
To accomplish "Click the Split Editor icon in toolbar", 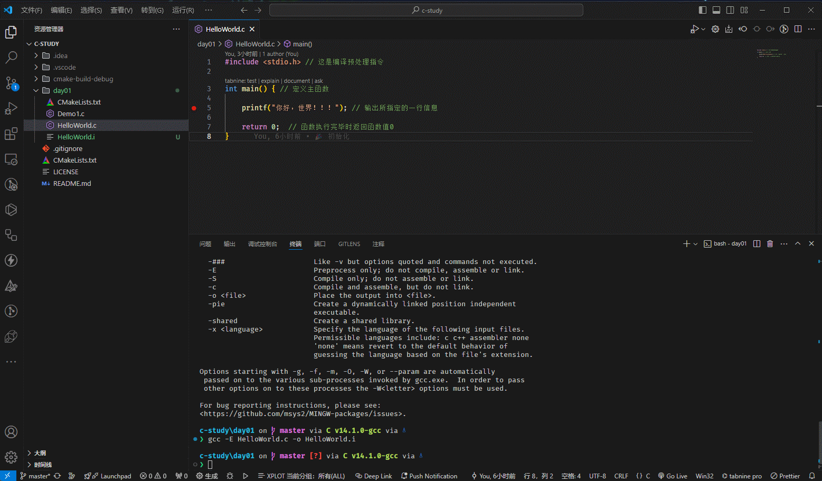I will pyautogui.click(x=798, y=29).
